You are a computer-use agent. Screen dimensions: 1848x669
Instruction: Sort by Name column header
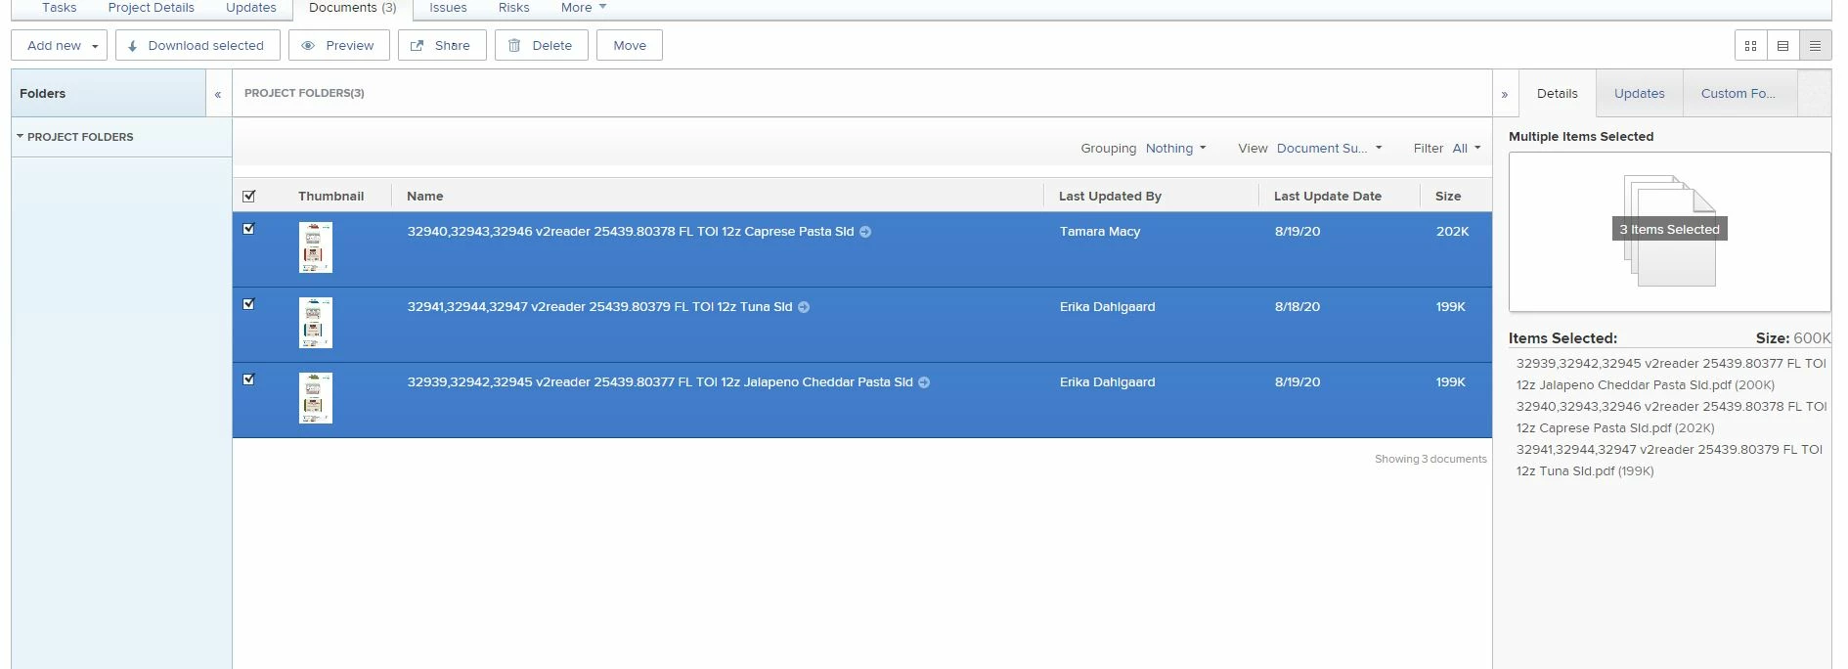click(424, 196)
